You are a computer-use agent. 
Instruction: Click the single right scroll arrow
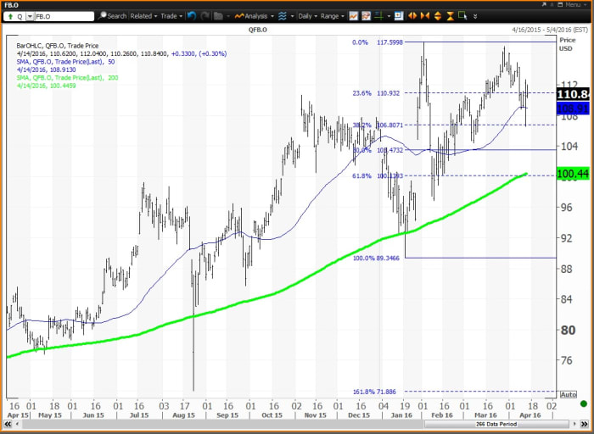575,424
